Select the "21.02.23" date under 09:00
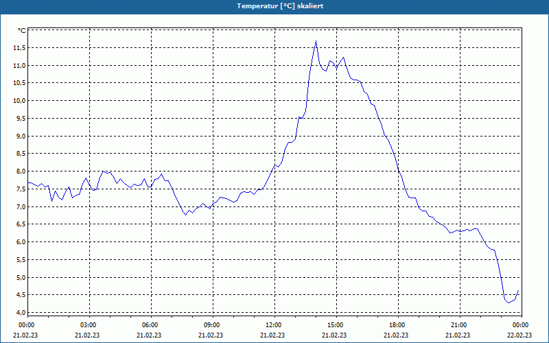This screenshot has width=549, height=343. coord(211,335)
